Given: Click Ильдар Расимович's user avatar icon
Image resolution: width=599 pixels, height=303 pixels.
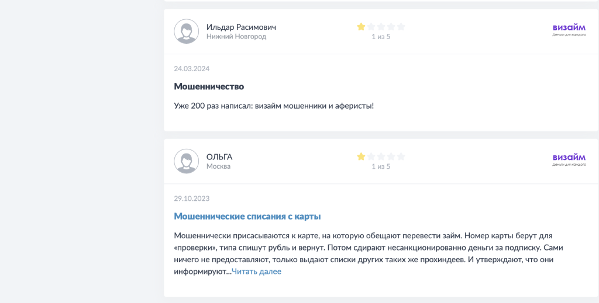Looking at the screenshot, I should point(187,32).
